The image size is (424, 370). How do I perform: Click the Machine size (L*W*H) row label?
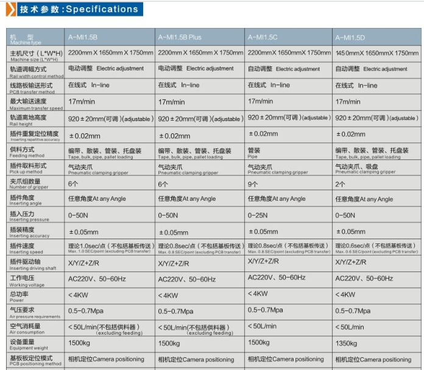(35, 54)
